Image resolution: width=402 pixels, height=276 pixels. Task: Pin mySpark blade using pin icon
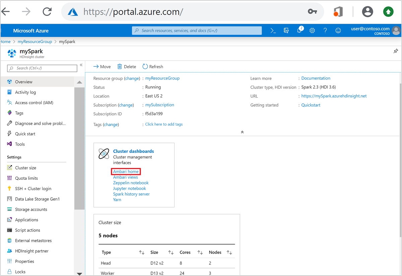click(x=396, y=51)
